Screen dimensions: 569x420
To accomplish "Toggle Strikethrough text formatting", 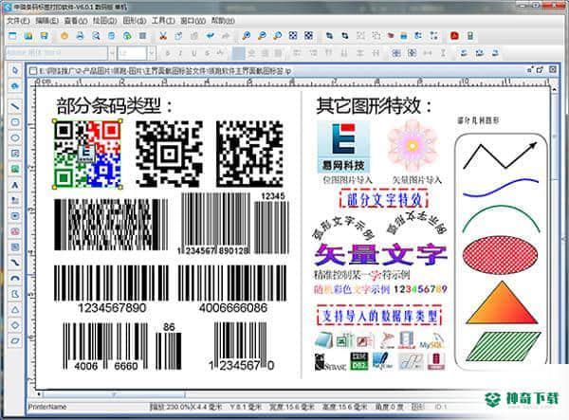I will tap(207, 53).
